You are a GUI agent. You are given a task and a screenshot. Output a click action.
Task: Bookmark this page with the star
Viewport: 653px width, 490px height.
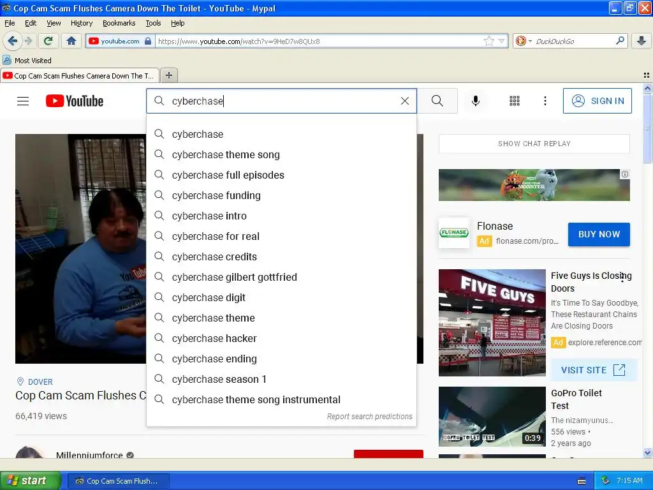[x=488, y=41]
